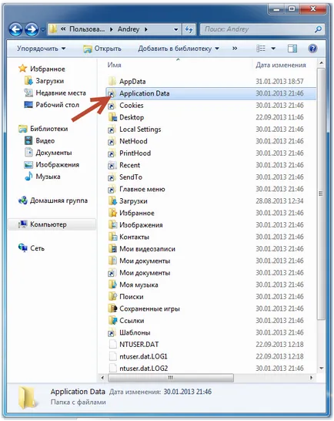This screenshot has width=334, height=421.
Task: Go back with the Back arrow button
Action: pos(15,29)
